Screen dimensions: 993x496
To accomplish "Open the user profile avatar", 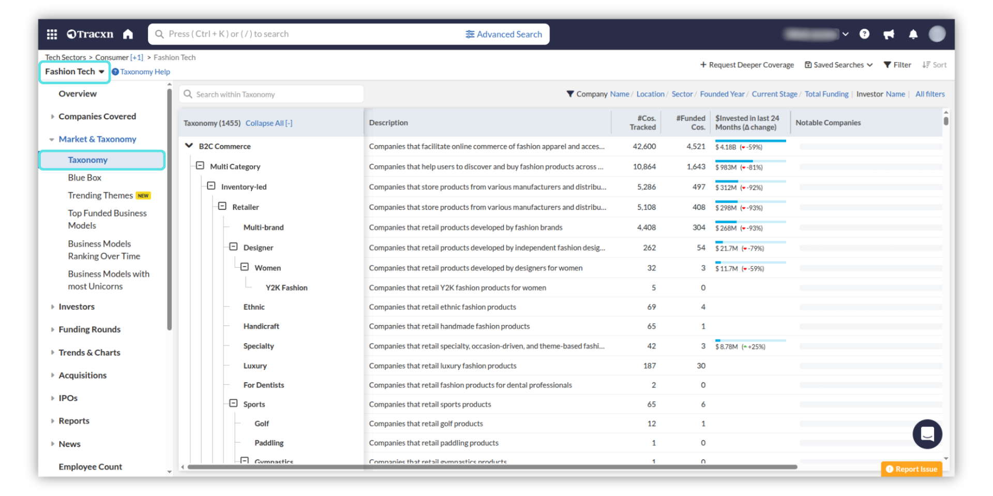I will tap(937, 34).
